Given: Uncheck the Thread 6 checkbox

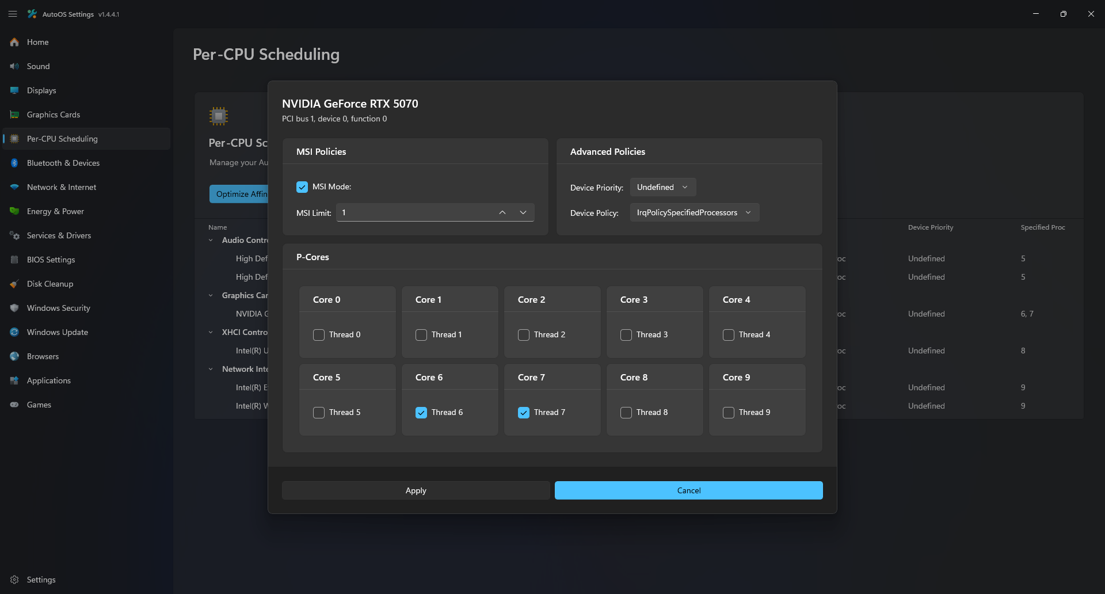Looking at the screenshot, I should tap(421, 413).
